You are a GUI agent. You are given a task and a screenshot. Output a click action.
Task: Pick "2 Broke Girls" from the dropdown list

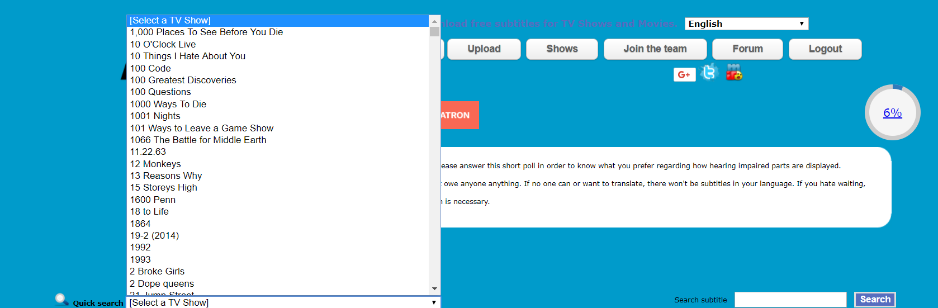click(157, 272)
